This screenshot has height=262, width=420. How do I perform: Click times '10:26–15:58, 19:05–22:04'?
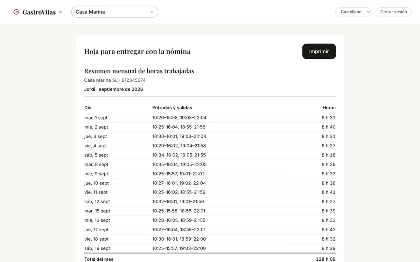[x=179, y=118]
